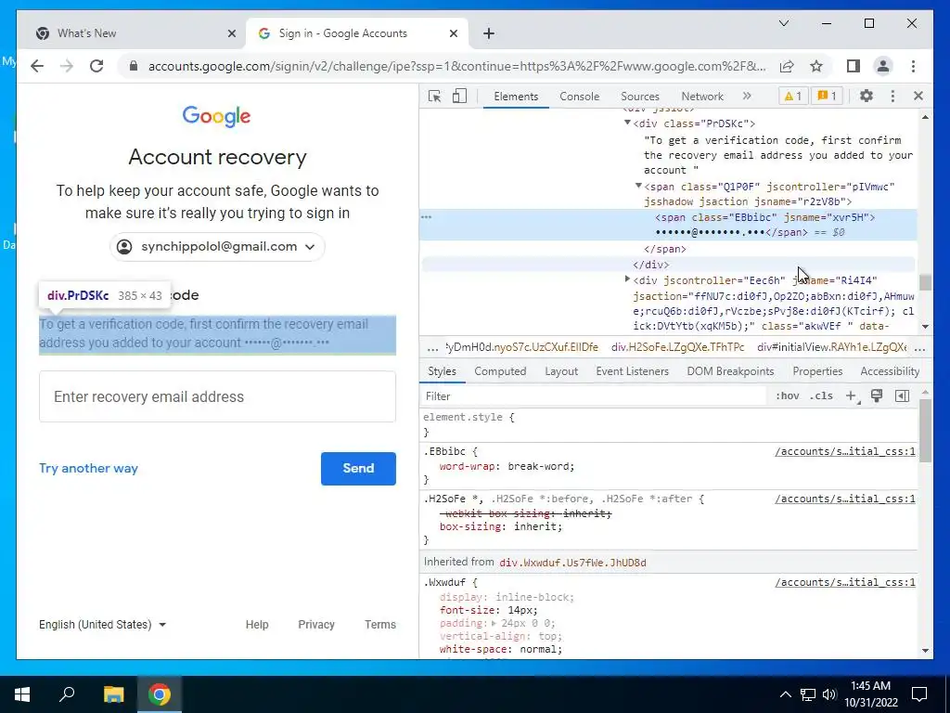Open the Chrome side panel icon
Screen dimensions: 950x713
pos(854,66)
